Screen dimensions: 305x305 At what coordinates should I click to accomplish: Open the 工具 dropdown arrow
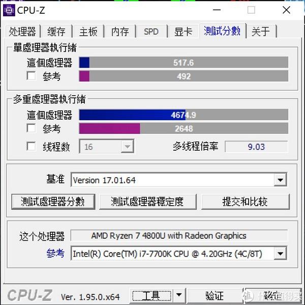tap(179, 295)
